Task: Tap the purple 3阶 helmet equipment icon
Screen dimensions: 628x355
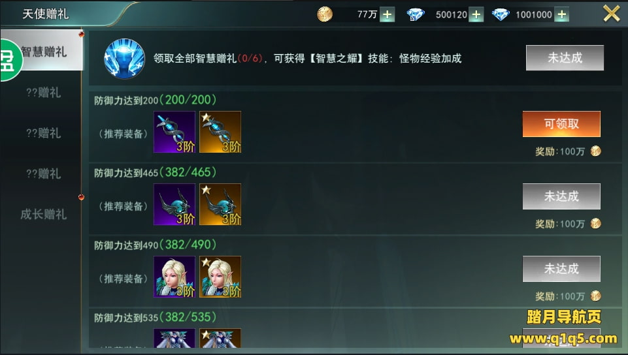Action: tap(174, 204)
